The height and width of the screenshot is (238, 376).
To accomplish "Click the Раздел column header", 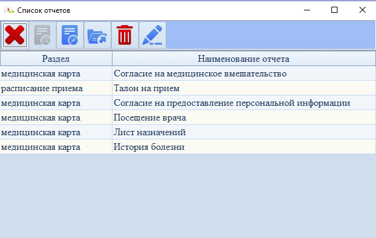I will (x=56, y=59).
